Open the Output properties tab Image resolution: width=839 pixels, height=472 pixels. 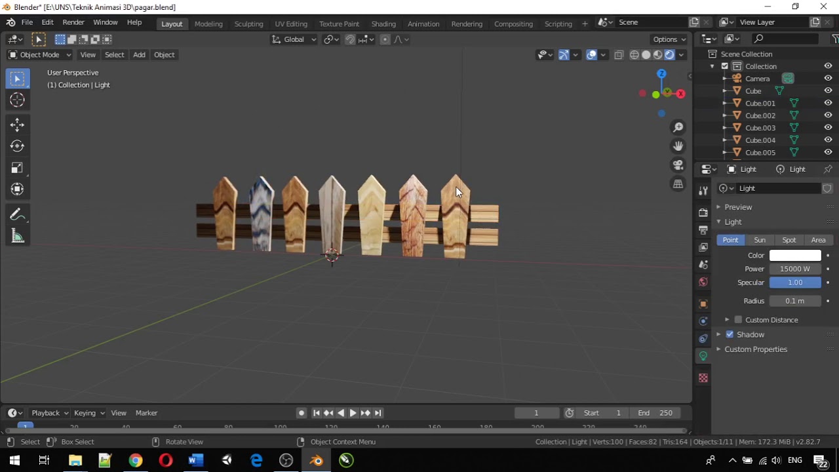point(703,230)
